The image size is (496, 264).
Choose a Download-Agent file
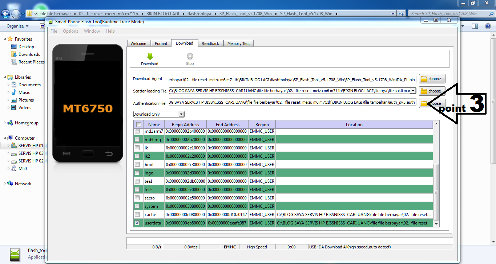coord(432,79)
